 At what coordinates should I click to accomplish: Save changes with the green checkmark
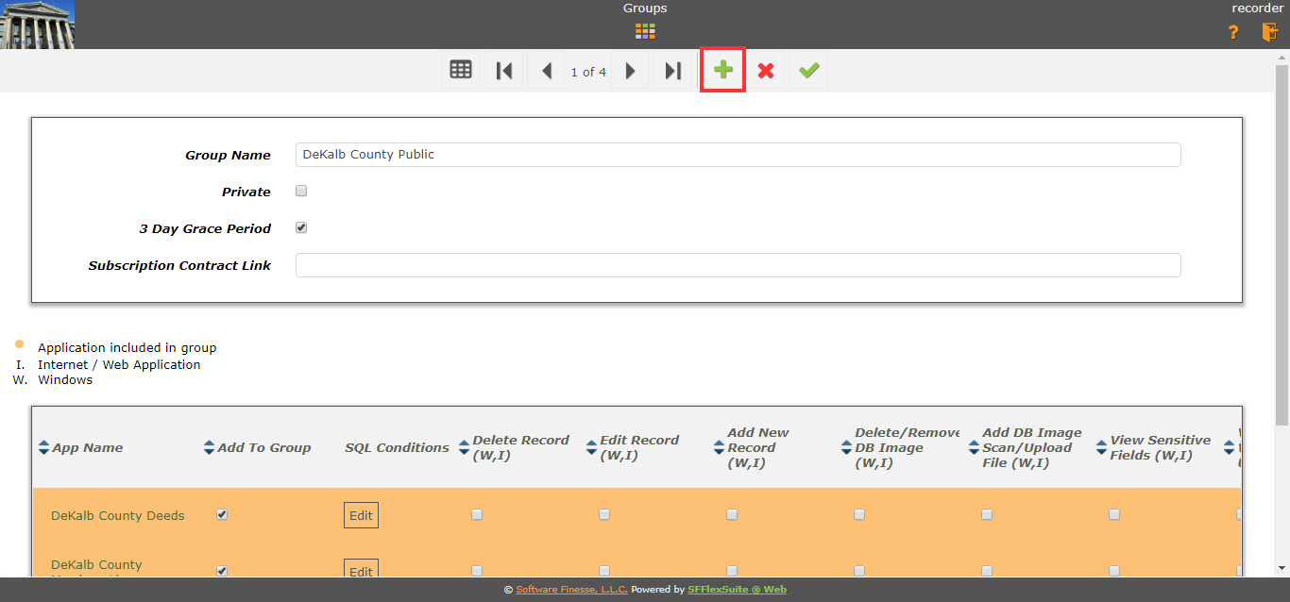[808, 71]
